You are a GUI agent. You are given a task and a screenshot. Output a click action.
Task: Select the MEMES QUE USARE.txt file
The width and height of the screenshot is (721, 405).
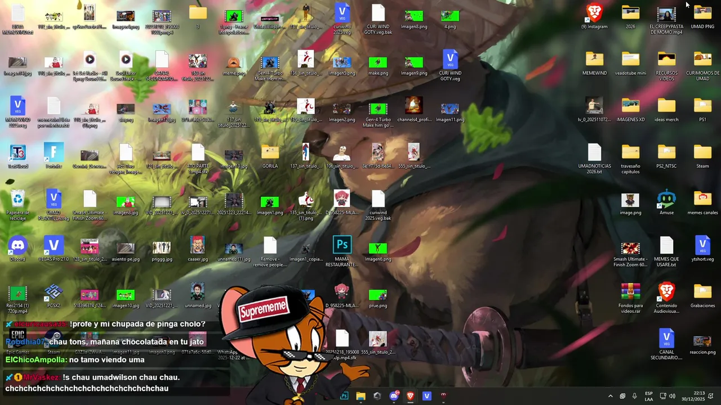pyautogui.click(x=666, y=251)
